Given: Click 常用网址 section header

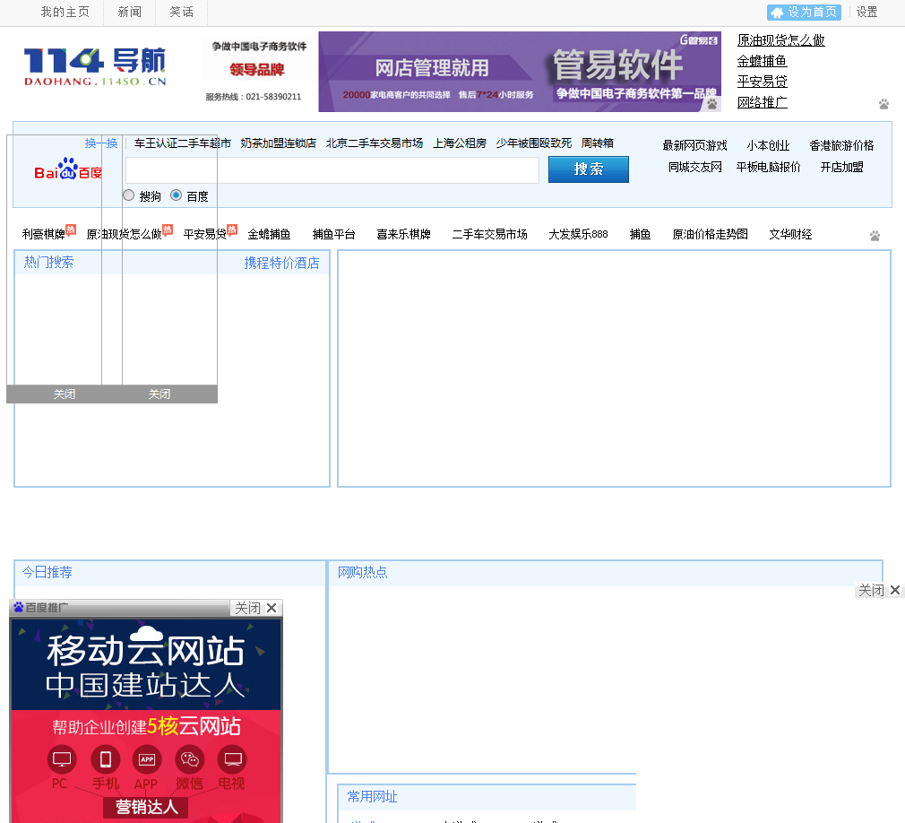Looking at the screenshot, I should pos(372,797).
